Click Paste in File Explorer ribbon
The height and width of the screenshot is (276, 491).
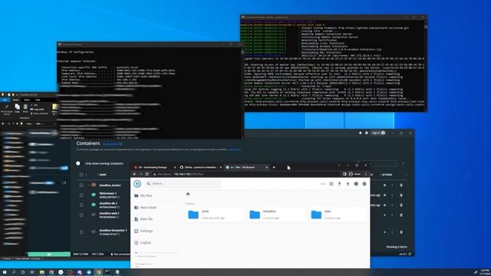click(25, 108)
